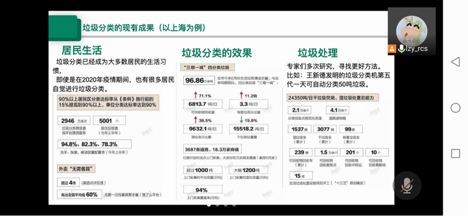
Task: Select the first active page indicator dot
Action: (x=209, y=205)
